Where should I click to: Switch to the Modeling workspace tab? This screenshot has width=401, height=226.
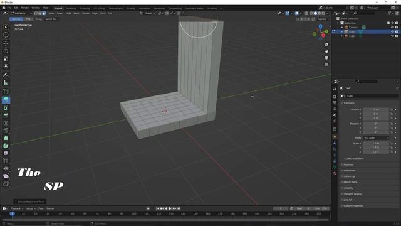coord(71,8)
